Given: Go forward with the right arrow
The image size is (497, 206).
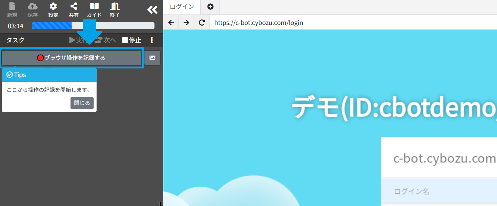Looking at the screenshot, I should coord(187,23).
